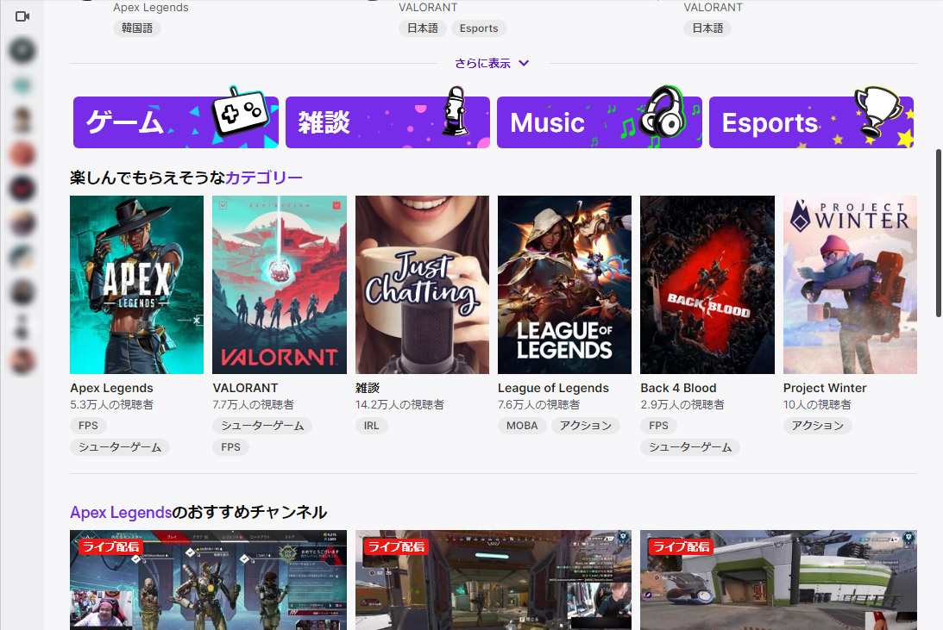The height and width of the screenshot is (630, 943).
Task: Open the Apex Legends cover art
Action: (x=136, y=284)
